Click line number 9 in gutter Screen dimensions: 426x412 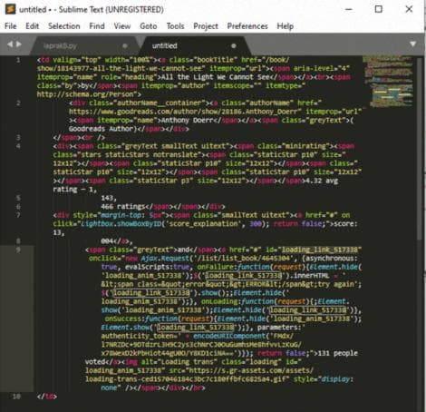[18, 250]
